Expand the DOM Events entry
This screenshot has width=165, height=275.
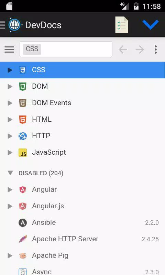10,103
